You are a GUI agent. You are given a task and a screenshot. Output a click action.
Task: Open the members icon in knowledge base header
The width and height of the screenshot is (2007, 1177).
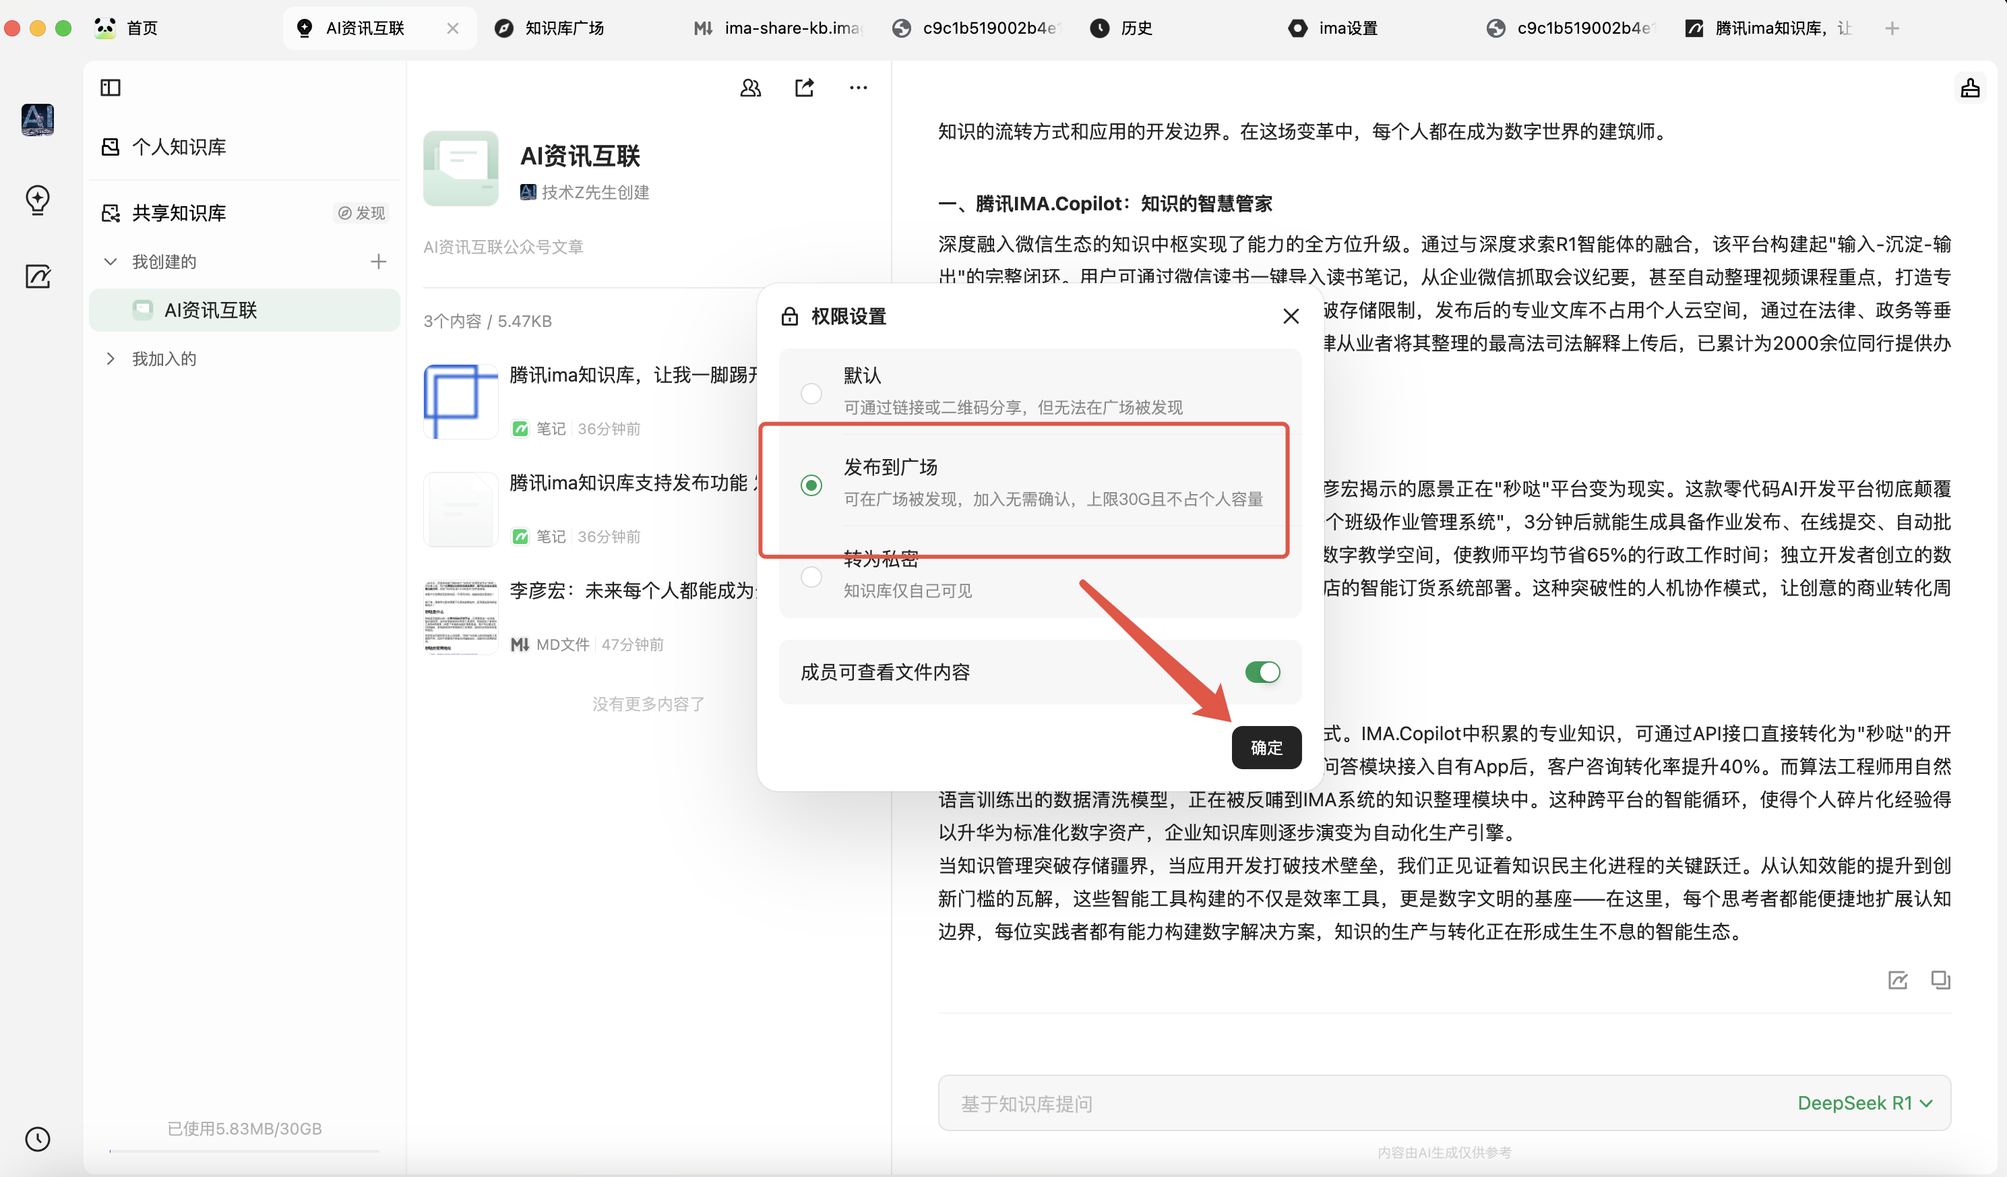(750, 88)
